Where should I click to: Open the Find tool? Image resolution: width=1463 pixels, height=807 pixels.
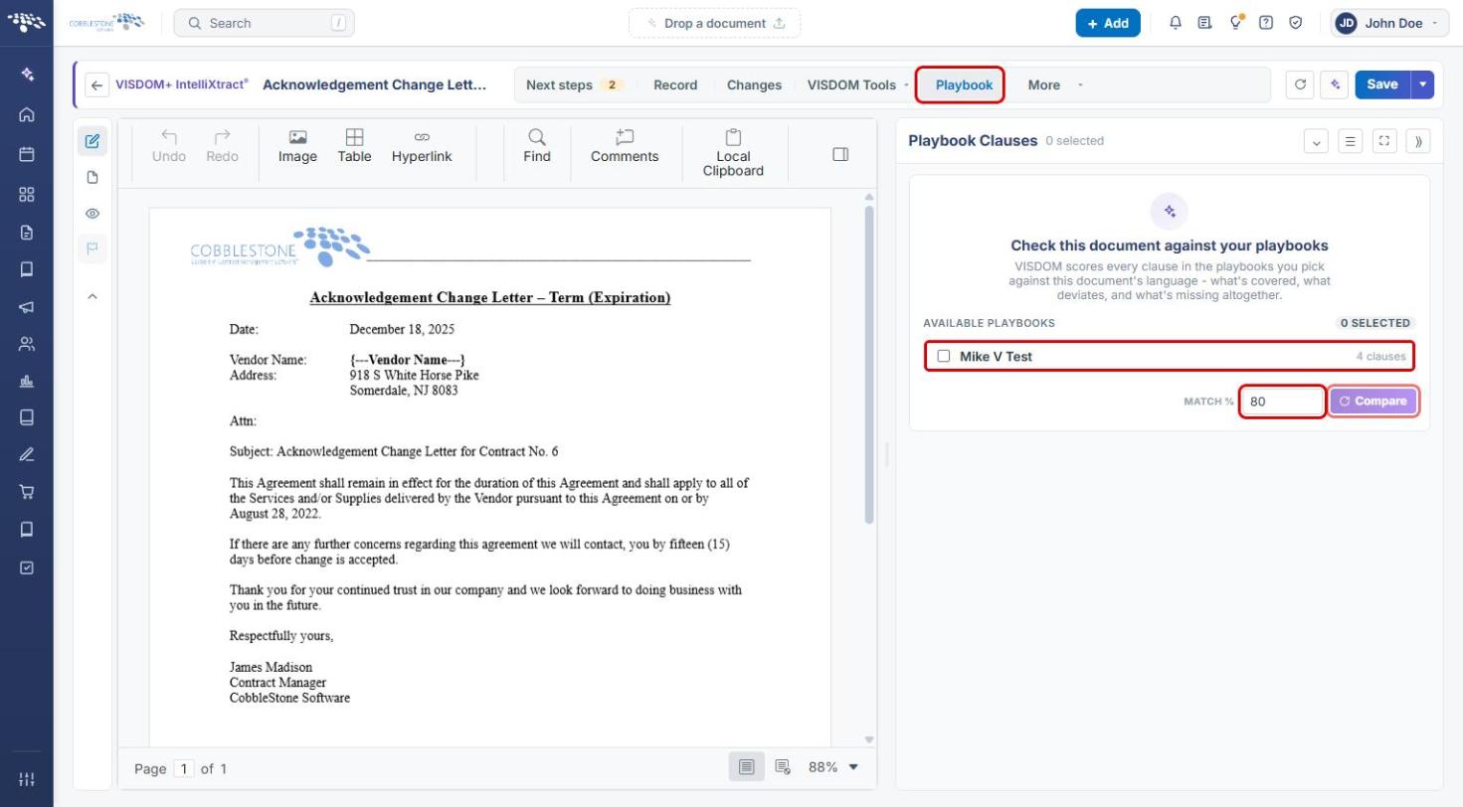click(x=537, y=146)
